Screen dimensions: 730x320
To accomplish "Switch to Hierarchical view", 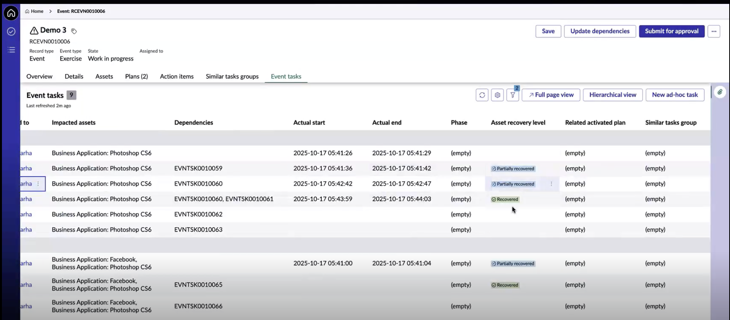I will point(613,95).
